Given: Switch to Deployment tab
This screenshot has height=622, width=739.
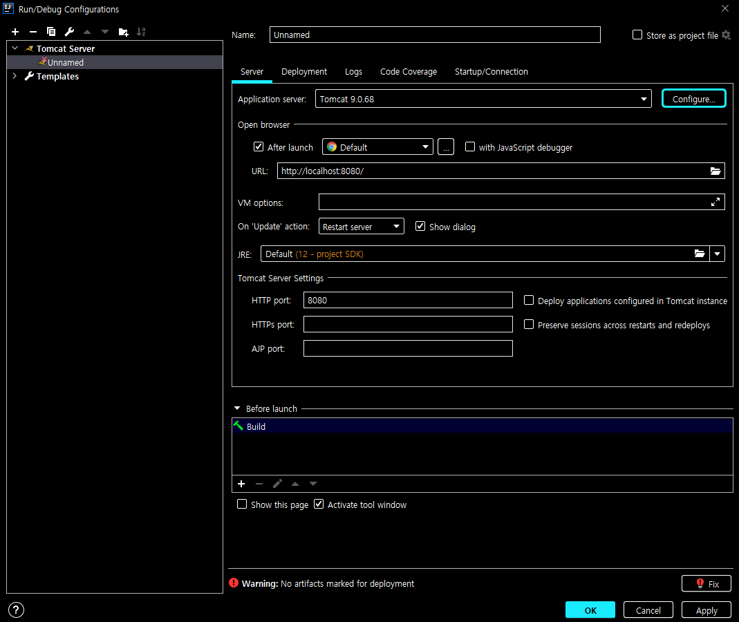Looking at the screenshot, I should [304, 72].
